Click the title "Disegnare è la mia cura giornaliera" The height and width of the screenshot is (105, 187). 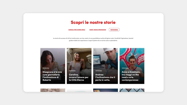pyautogui.click(x=52, y=76)
